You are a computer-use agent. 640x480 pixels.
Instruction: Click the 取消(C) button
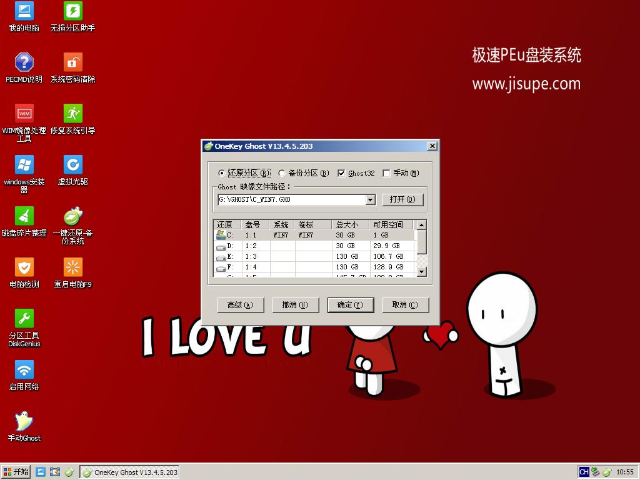tap(405, 305)
